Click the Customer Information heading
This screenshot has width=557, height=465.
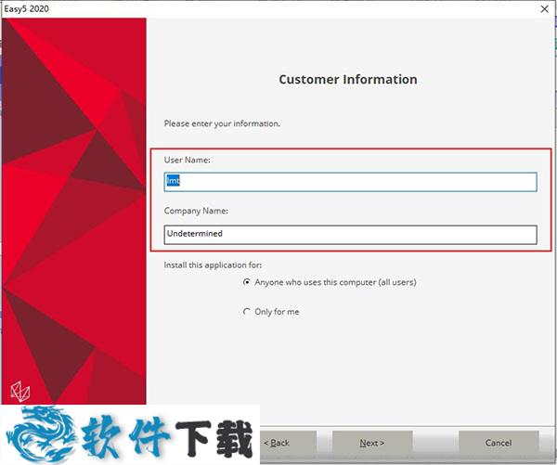348,79
